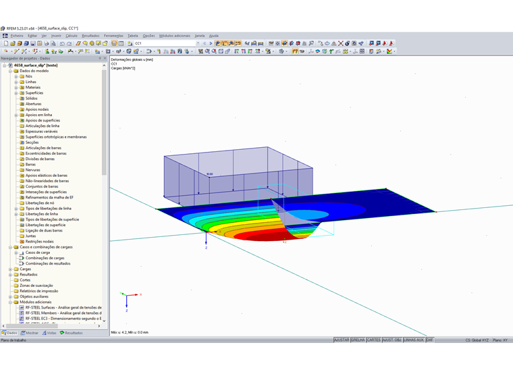Click the new node tool icon
Screen dimensions: 513x368
click(6, 51)
